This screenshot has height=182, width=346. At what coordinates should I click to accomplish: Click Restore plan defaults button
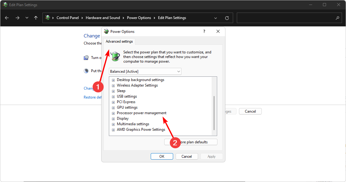(x=191, y=142)
